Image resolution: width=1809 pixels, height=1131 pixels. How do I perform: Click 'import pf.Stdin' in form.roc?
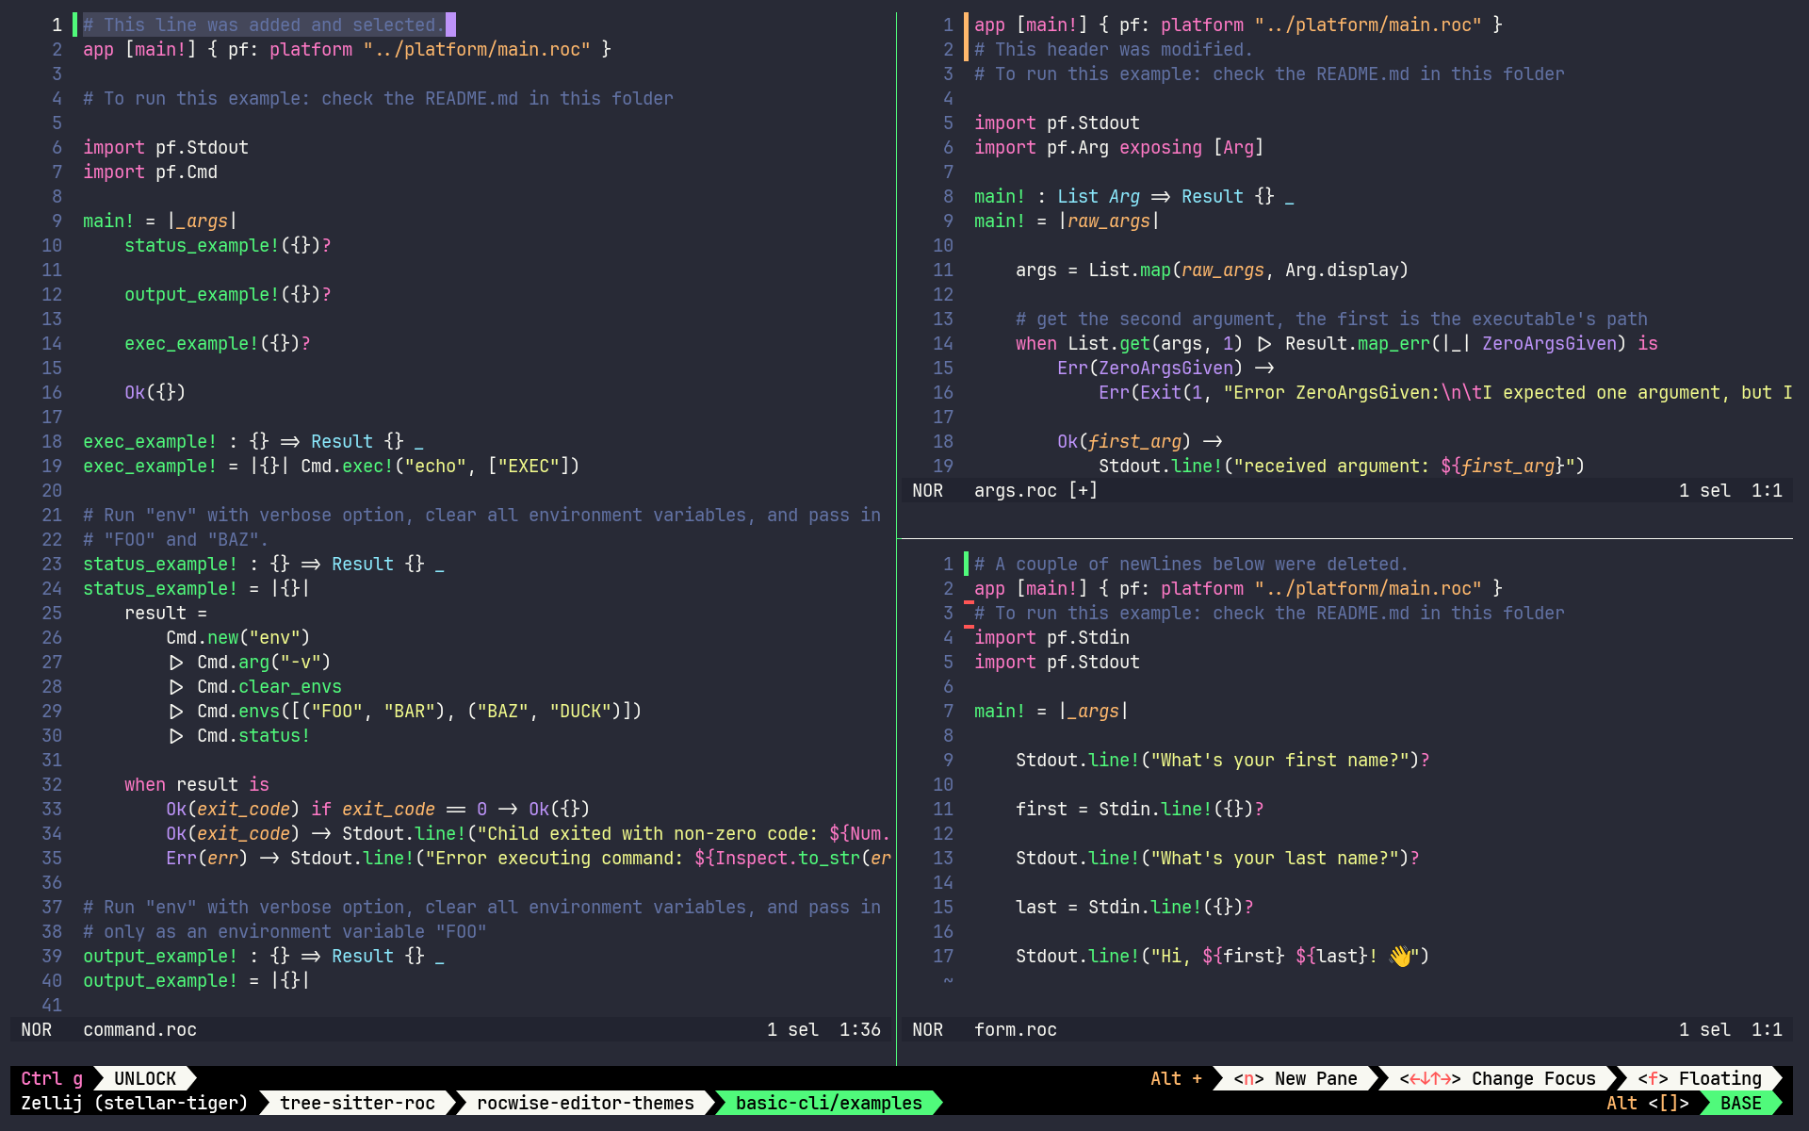1052,637
